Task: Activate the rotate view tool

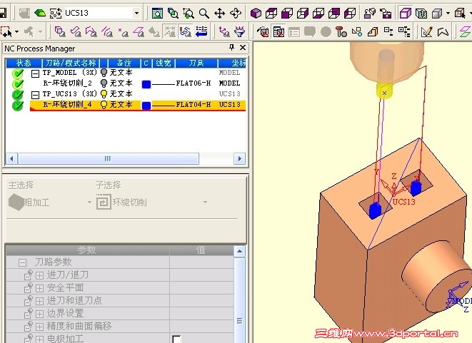Action: click(236, 14)
